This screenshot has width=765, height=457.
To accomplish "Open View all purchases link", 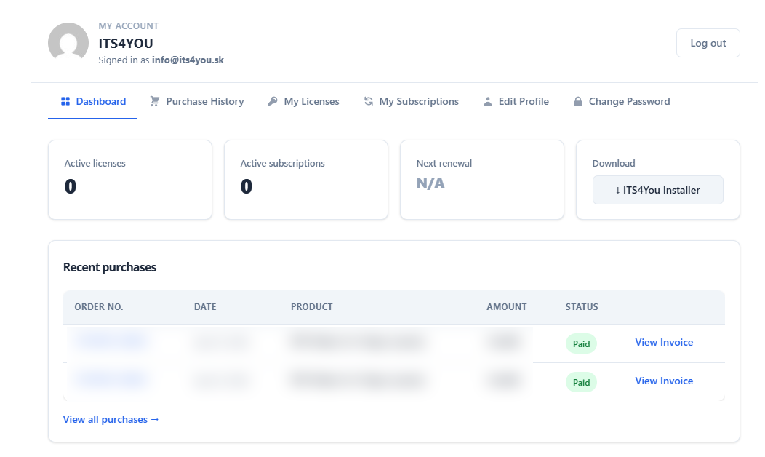I will 111,419.
